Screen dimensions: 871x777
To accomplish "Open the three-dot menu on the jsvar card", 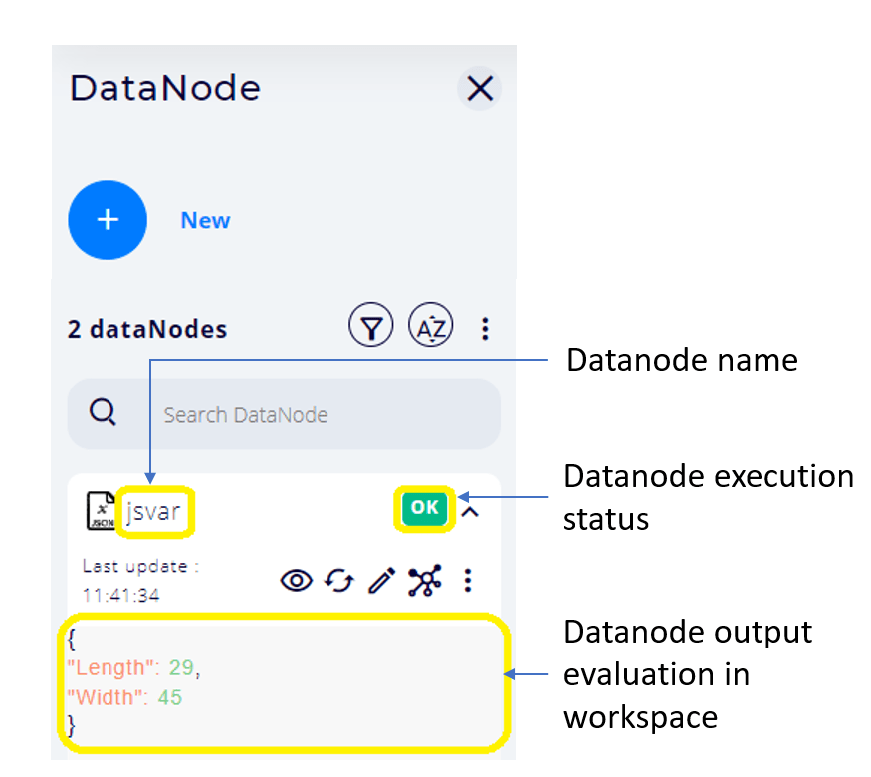I will pos(467,580).
